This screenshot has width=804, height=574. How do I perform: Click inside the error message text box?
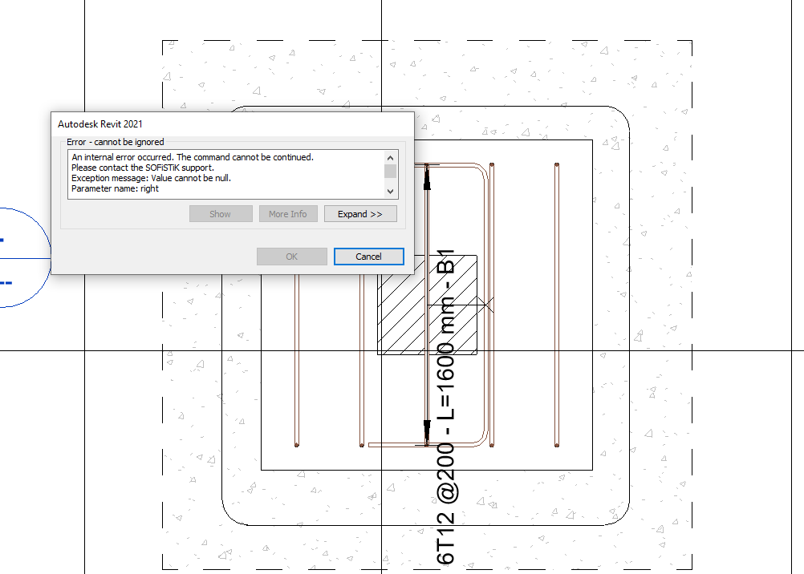click(225, 173)
